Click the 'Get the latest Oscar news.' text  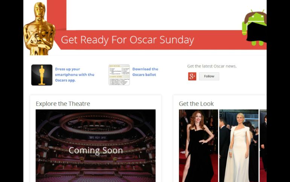coord(212,66)
